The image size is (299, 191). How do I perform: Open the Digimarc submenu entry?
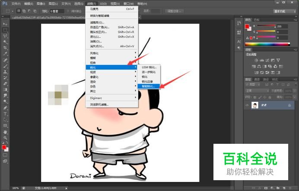tap(112, 98)
